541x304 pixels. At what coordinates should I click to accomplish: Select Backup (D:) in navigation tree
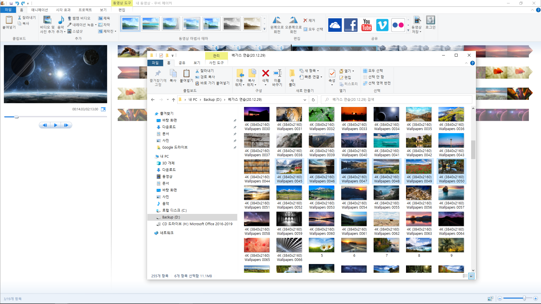(171, 217)
